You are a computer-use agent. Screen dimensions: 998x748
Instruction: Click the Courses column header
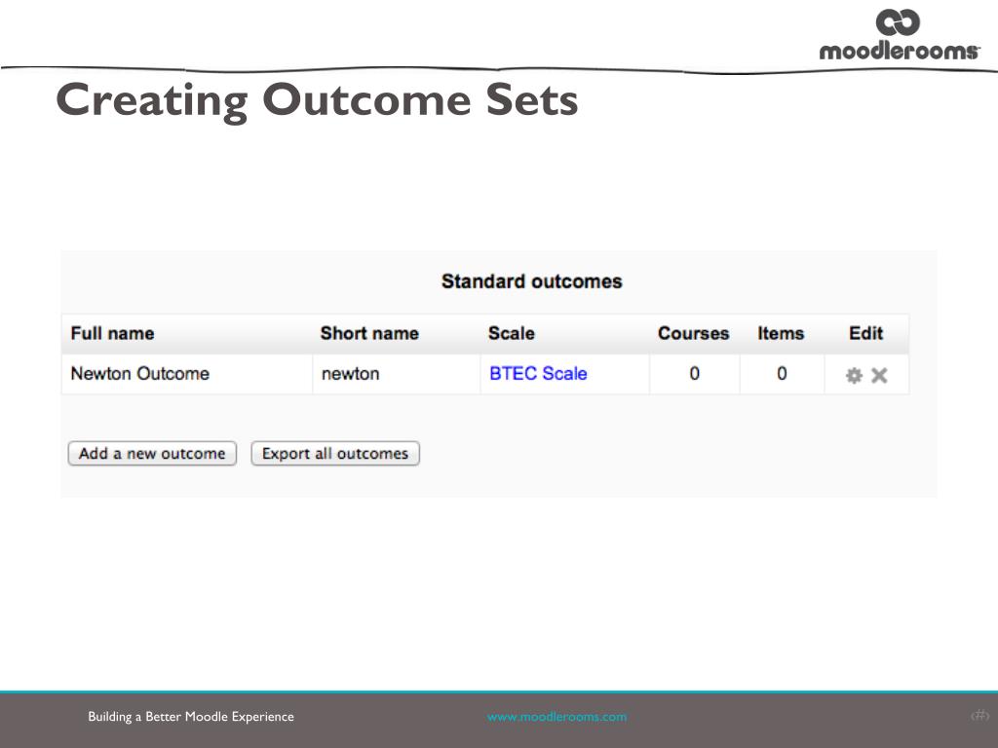pyautogui.click(x=693, y=333)
